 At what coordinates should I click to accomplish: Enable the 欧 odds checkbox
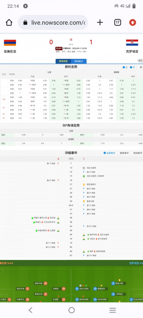[x=139, y=67]
